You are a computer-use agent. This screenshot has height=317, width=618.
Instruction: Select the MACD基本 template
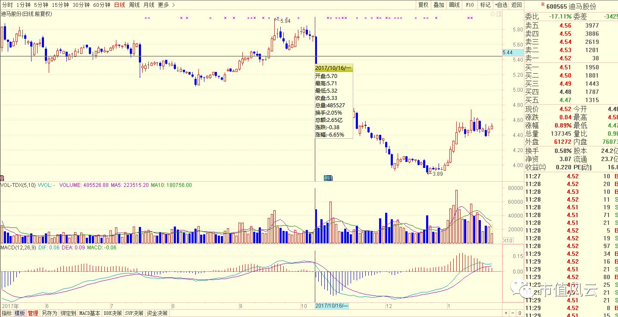(90, 313)
